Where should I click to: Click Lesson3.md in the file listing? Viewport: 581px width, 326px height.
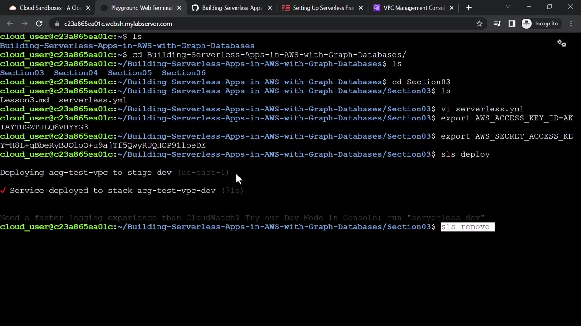click(x=25, y=100)
